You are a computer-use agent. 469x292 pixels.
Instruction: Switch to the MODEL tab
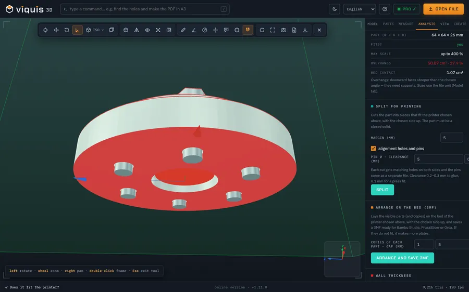373,24
